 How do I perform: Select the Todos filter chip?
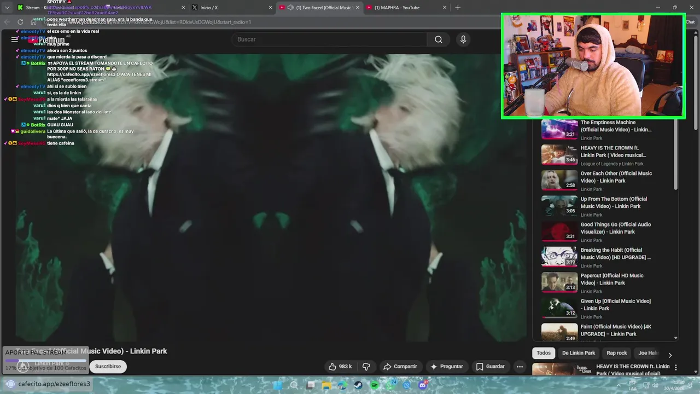tap(544, 353)
